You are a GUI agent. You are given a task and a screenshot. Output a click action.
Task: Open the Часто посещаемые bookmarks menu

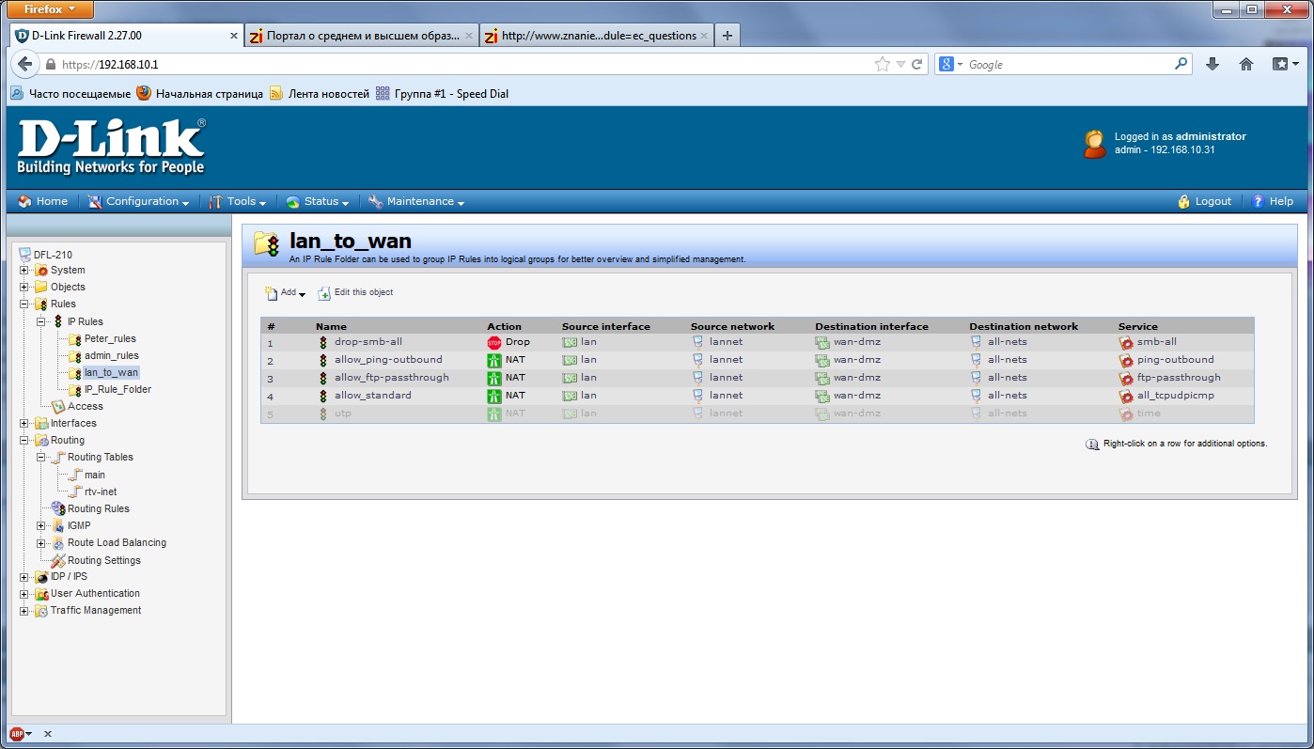tap(70, 94)
